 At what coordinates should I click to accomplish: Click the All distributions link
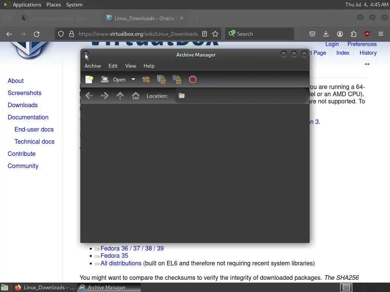(x=121, y=263)
